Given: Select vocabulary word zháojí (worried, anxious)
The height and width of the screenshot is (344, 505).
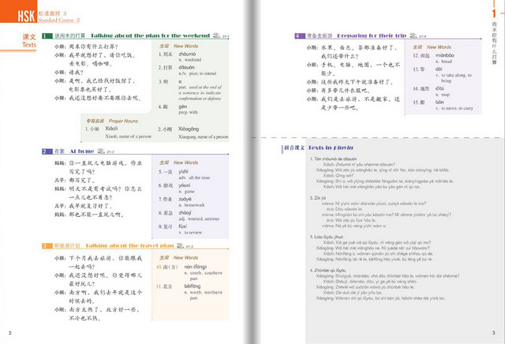Looking at the screenshot, I should 185,213.
